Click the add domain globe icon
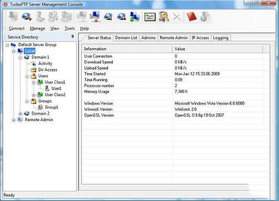The width and height of the screenshot is (279, 201). click(27, 17)
